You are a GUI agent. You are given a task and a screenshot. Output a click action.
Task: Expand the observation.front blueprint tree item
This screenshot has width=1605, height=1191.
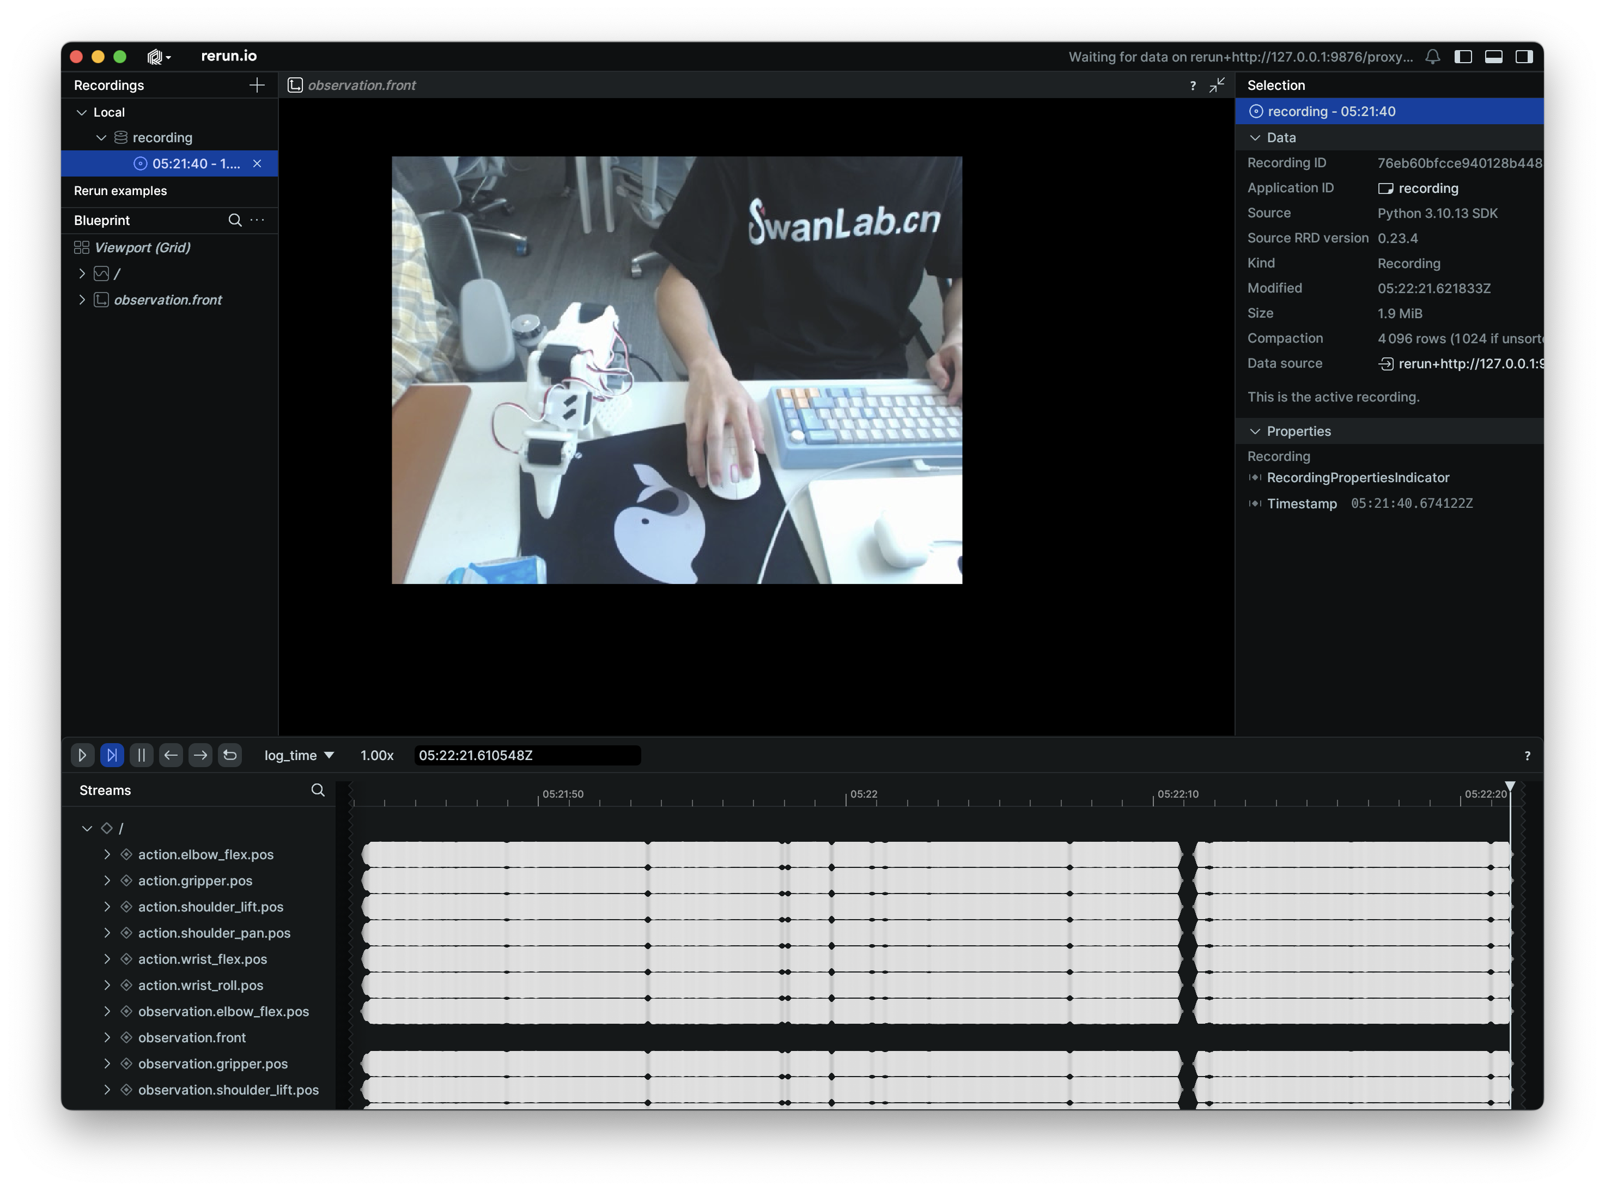click(x=81, y=300)
